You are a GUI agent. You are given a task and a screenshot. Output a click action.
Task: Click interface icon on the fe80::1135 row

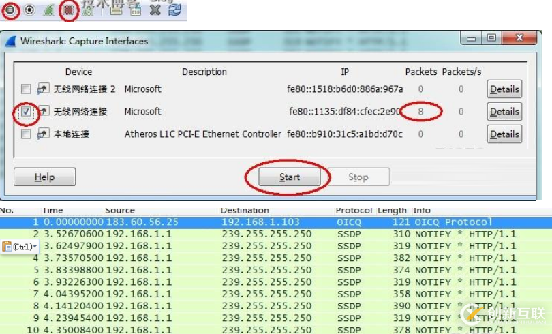tap(43, 111)
